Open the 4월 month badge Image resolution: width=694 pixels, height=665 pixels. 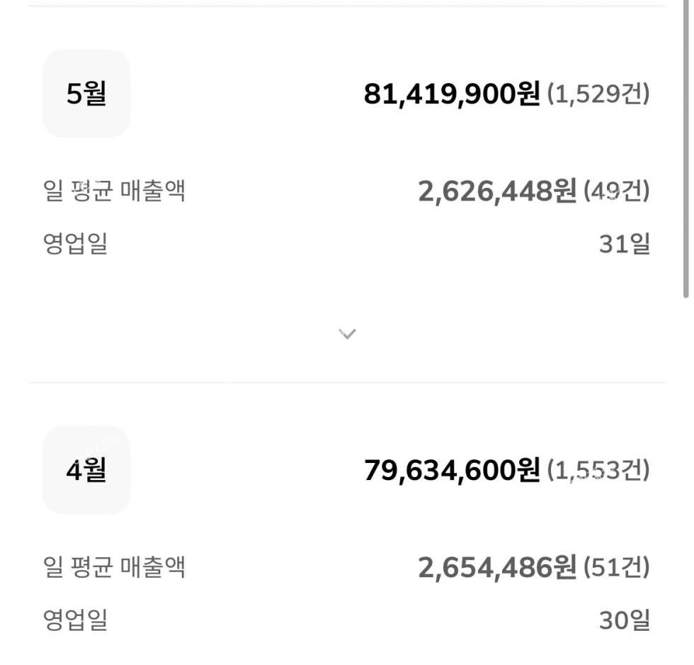86,470
